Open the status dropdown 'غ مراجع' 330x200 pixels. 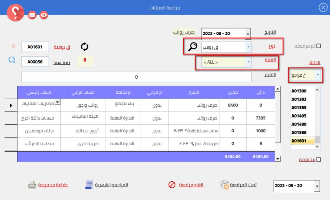pos(318,75)
